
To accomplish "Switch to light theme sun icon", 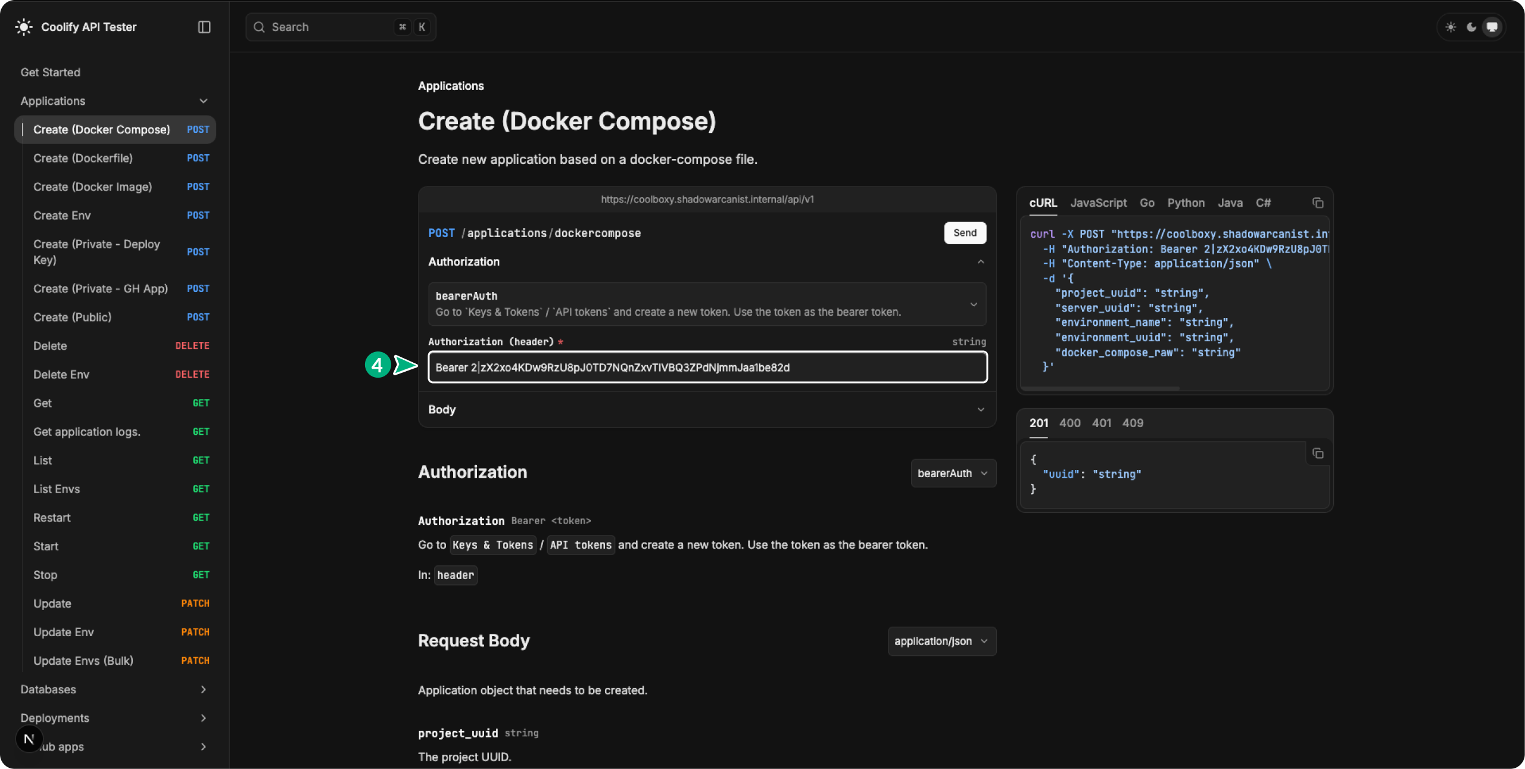I will click(x=1451, y=27).
